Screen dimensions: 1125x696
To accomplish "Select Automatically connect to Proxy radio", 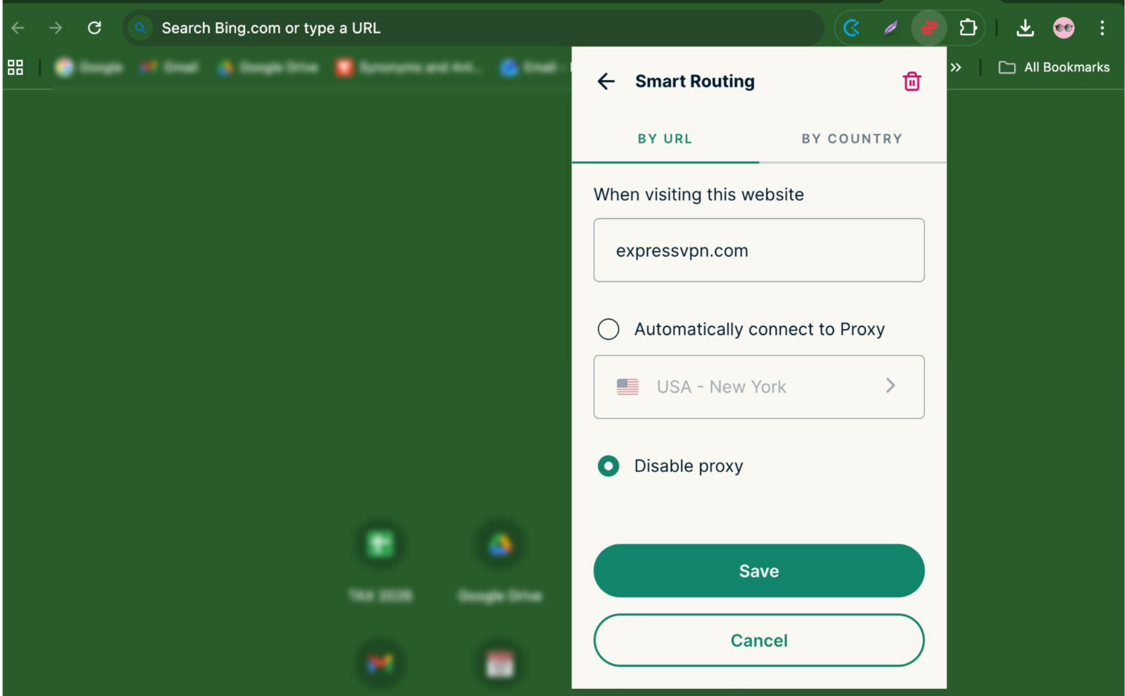I will (x=608, y=330).
